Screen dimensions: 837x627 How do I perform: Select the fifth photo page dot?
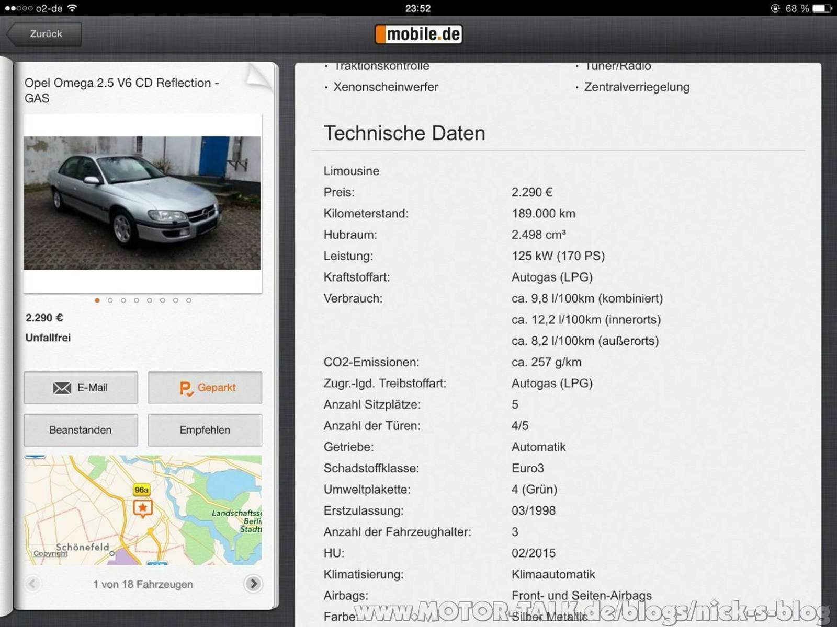150,300
